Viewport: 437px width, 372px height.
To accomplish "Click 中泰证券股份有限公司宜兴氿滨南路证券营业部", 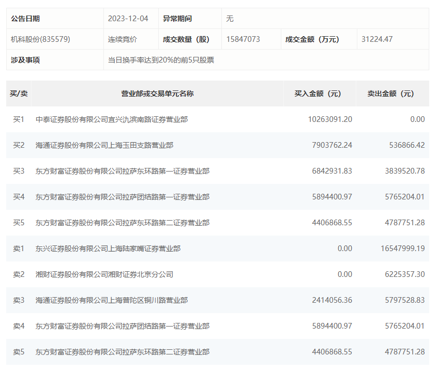I will [x=112, y=119].
